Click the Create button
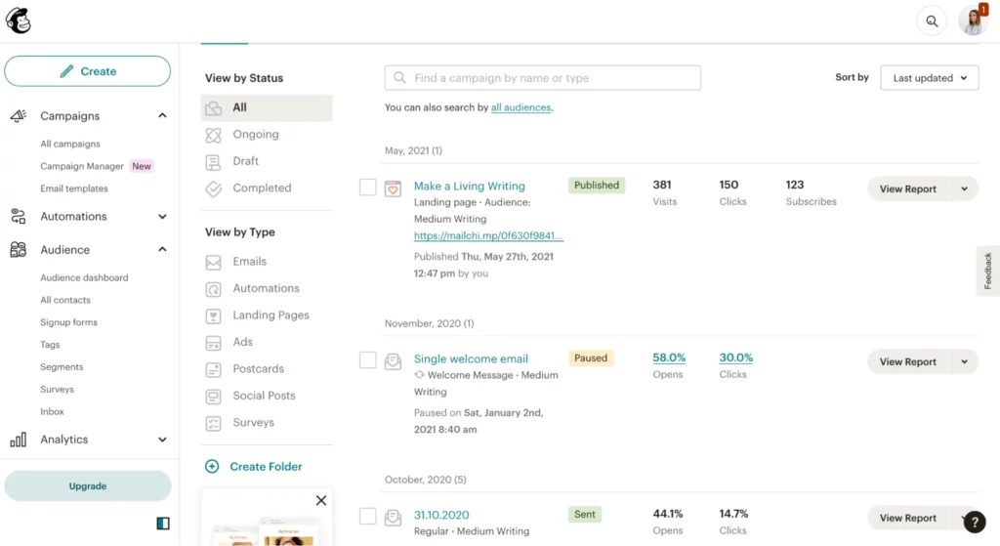This screenshot has width=1000, height=546. (87, 70)
